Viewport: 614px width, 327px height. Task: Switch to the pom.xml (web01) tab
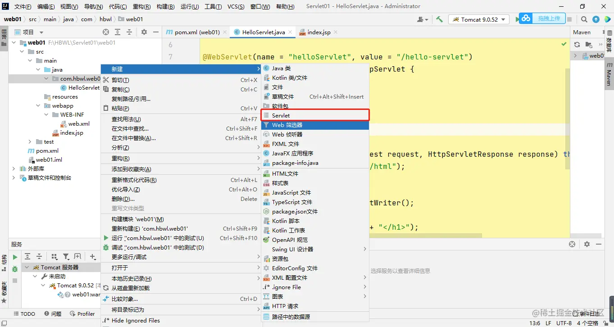click(196, 32)
